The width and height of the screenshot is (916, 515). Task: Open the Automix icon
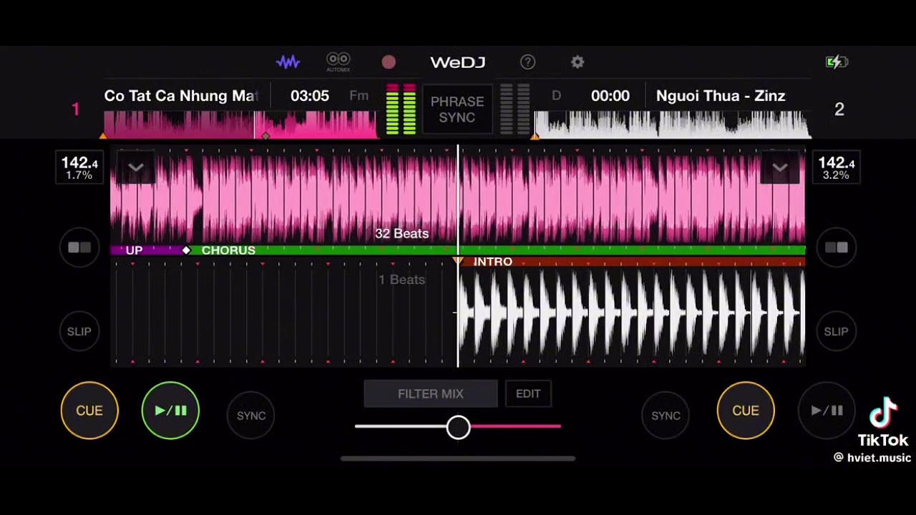point(338,62)
